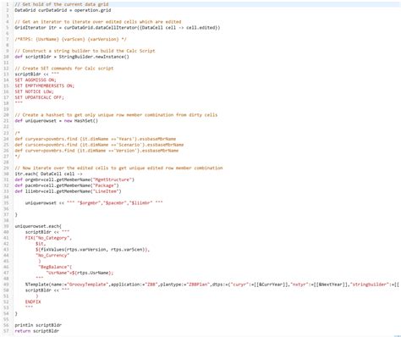Click the fixValues rtps.varVersion line
This screenshot has width=401, height=337.
click(x=92, y=250)
